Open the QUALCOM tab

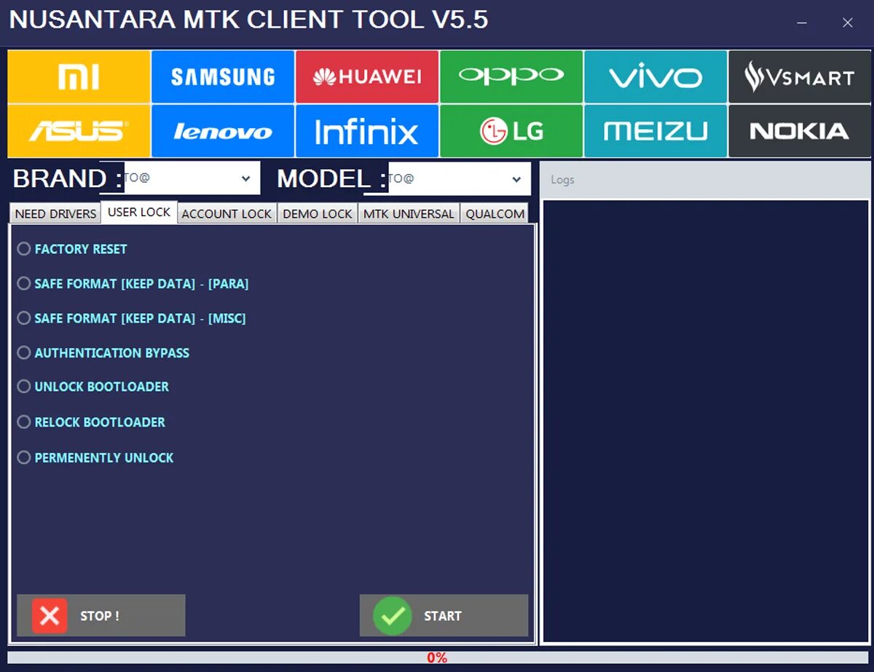point(495,213)
